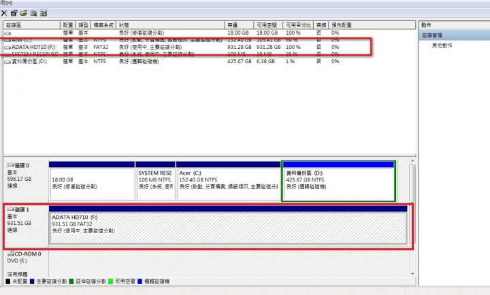The image size is (490, 295).
Task: Click the 6.38 GB free space cell
Action: tap(265, 61)
